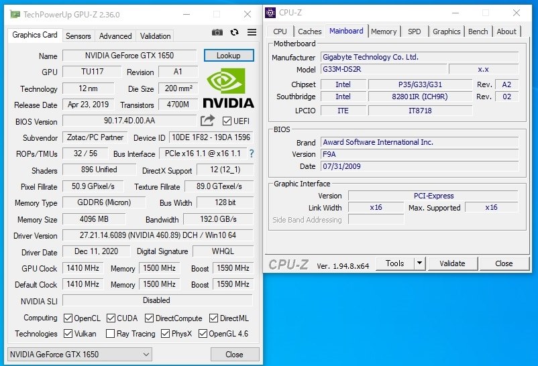The image size is (538, 366).
Task: Switch to the Sensors tab in GPU-Z
Action: pos(78,36)
